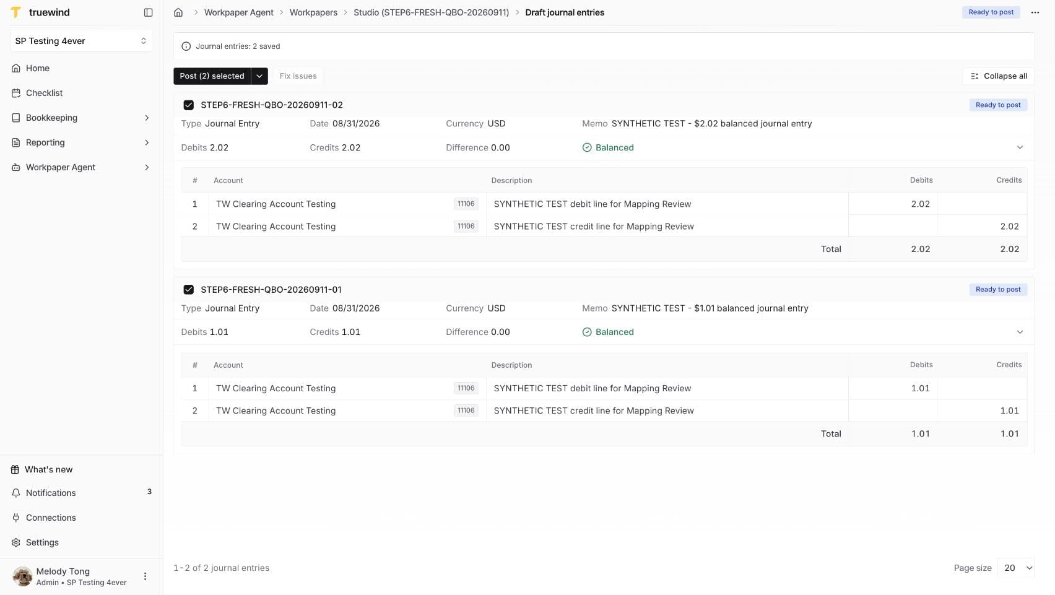Screen dimensions: 1055x595
Task: Open user options menu next to Melody Tong
Action: 145,576
